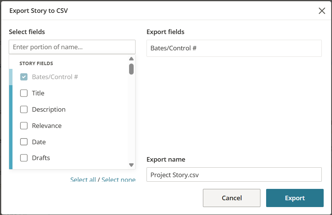Check the Description field checkbox
332x215 pixels.
[x=24, y=109]
